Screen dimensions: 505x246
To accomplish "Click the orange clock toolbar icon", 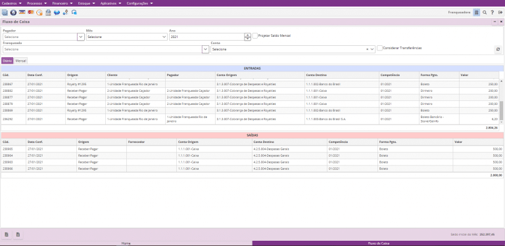I will [x=39, y=12].
